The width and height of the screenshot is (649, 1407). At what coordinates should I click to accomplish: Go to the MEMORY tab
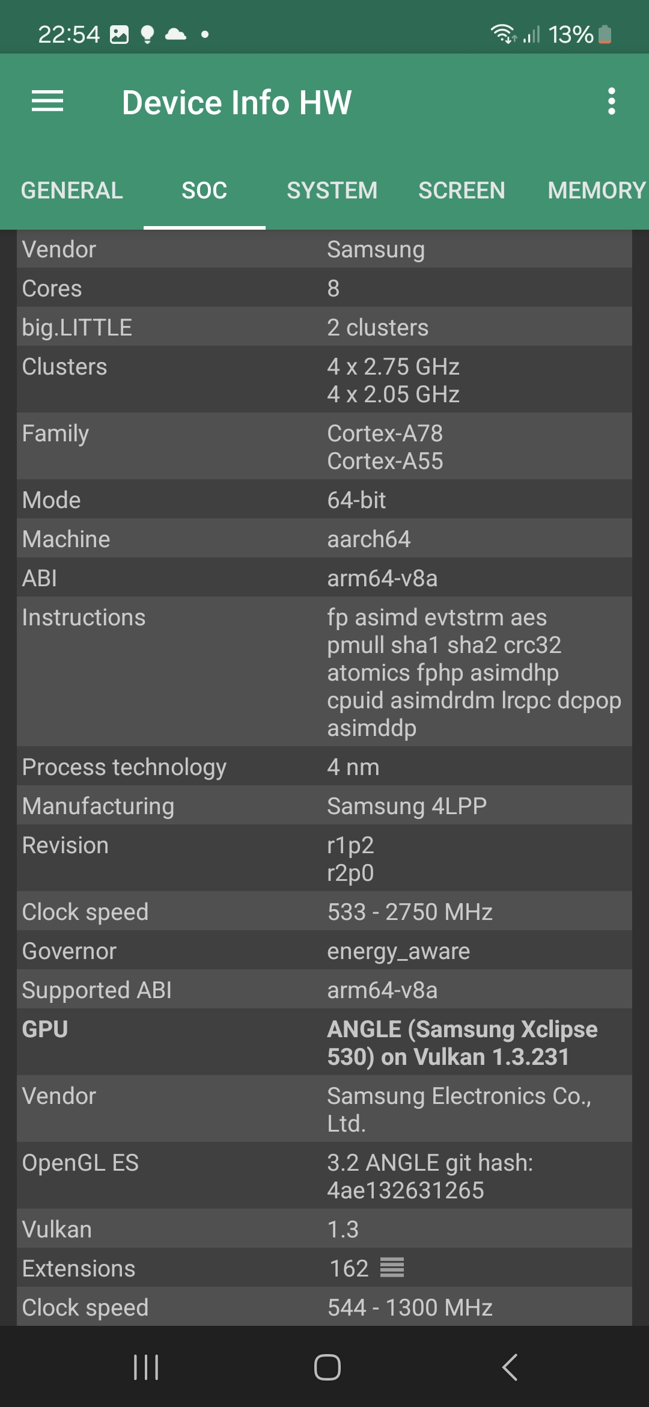tap(596, 191)
